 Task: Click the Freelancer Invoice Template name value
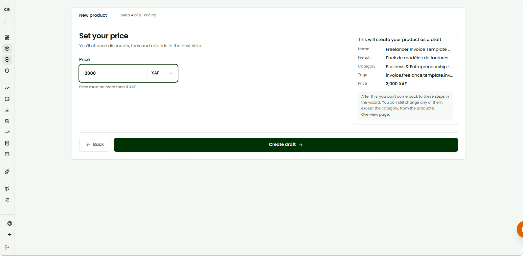pyautogui.click(x=418, y=49)
